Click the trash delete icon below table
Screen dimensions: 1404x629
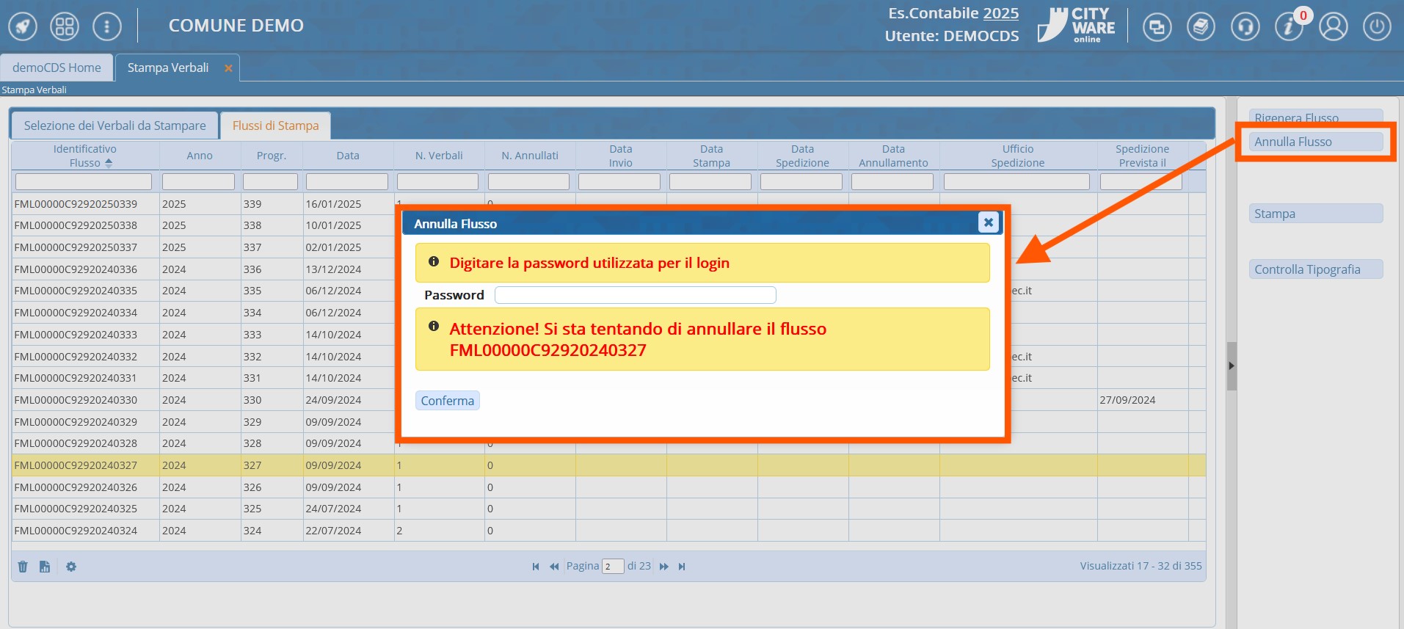tap(23, 567)
